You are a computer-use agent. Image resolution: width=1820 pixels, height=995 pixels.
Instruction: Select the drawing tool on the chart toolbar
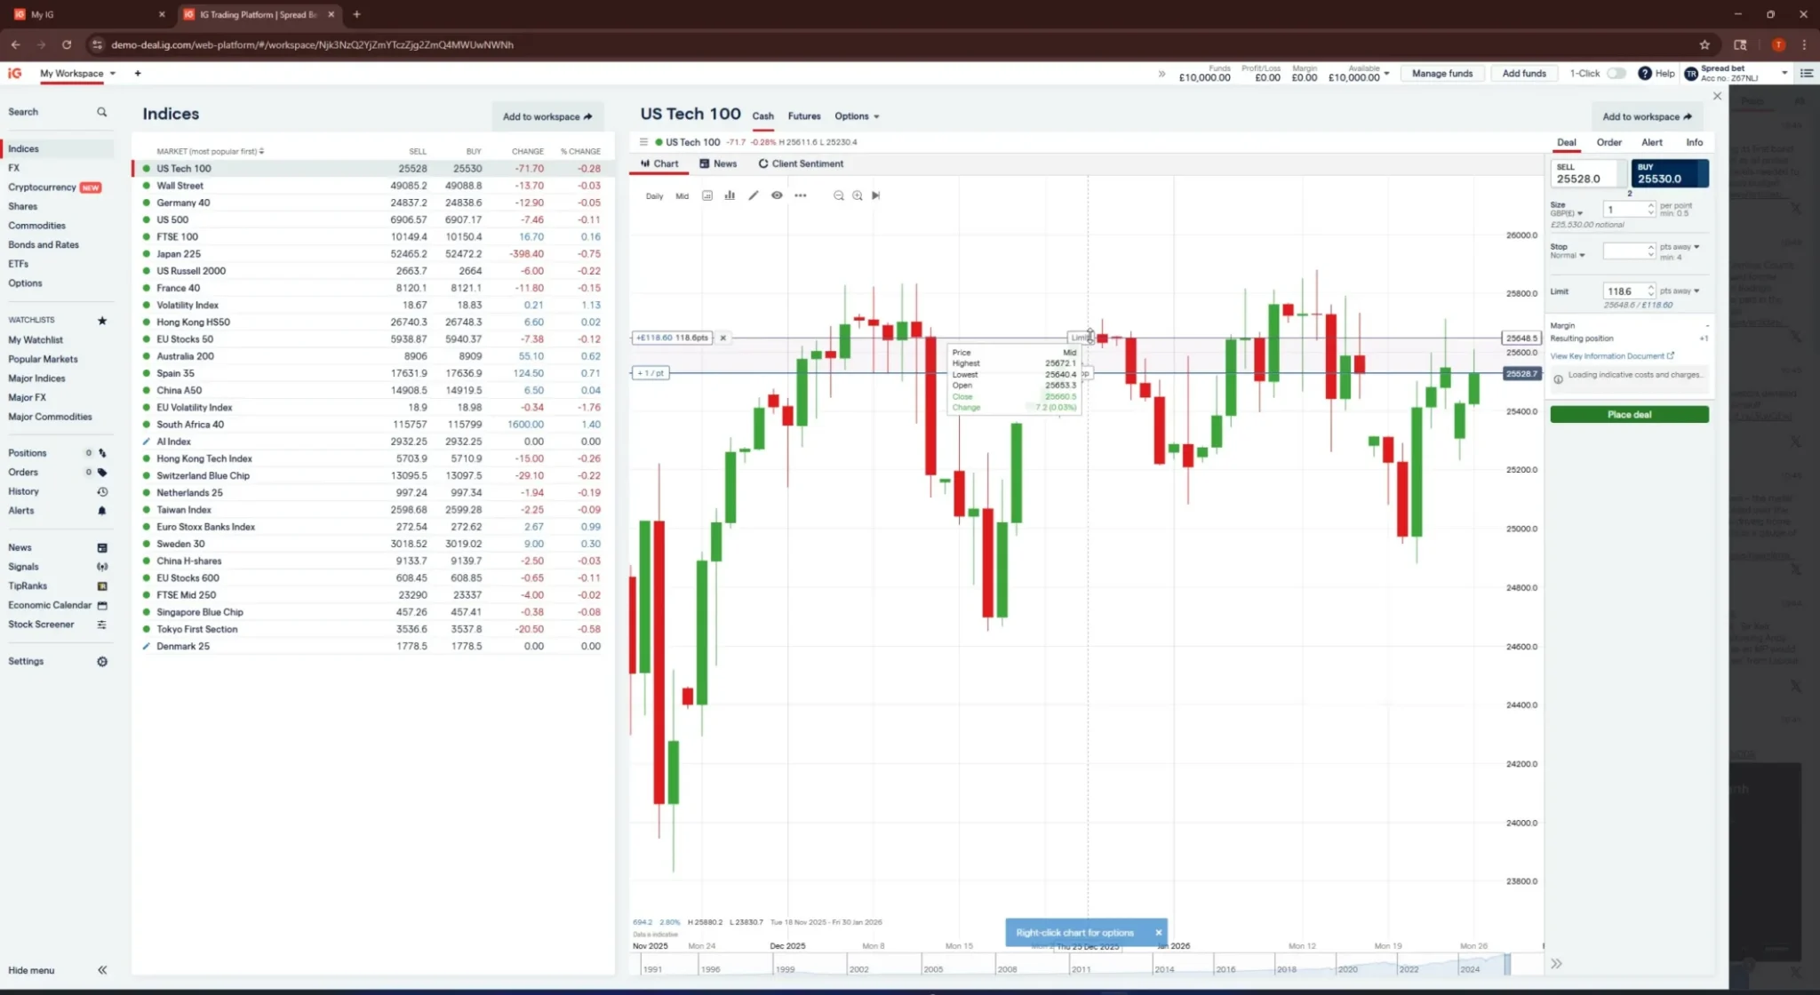tap(754, 195)
